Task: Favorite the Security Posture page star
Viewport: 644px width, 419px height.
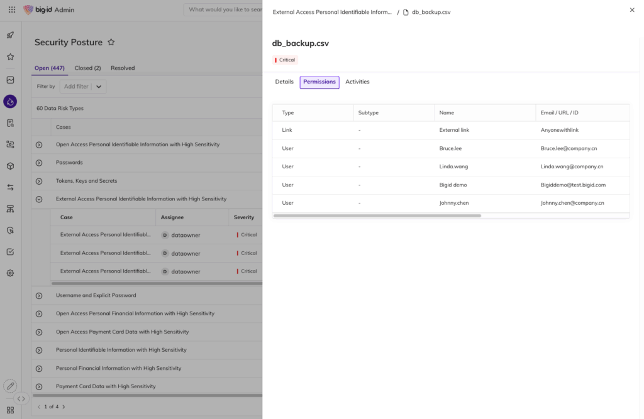Action: (111, 42)
